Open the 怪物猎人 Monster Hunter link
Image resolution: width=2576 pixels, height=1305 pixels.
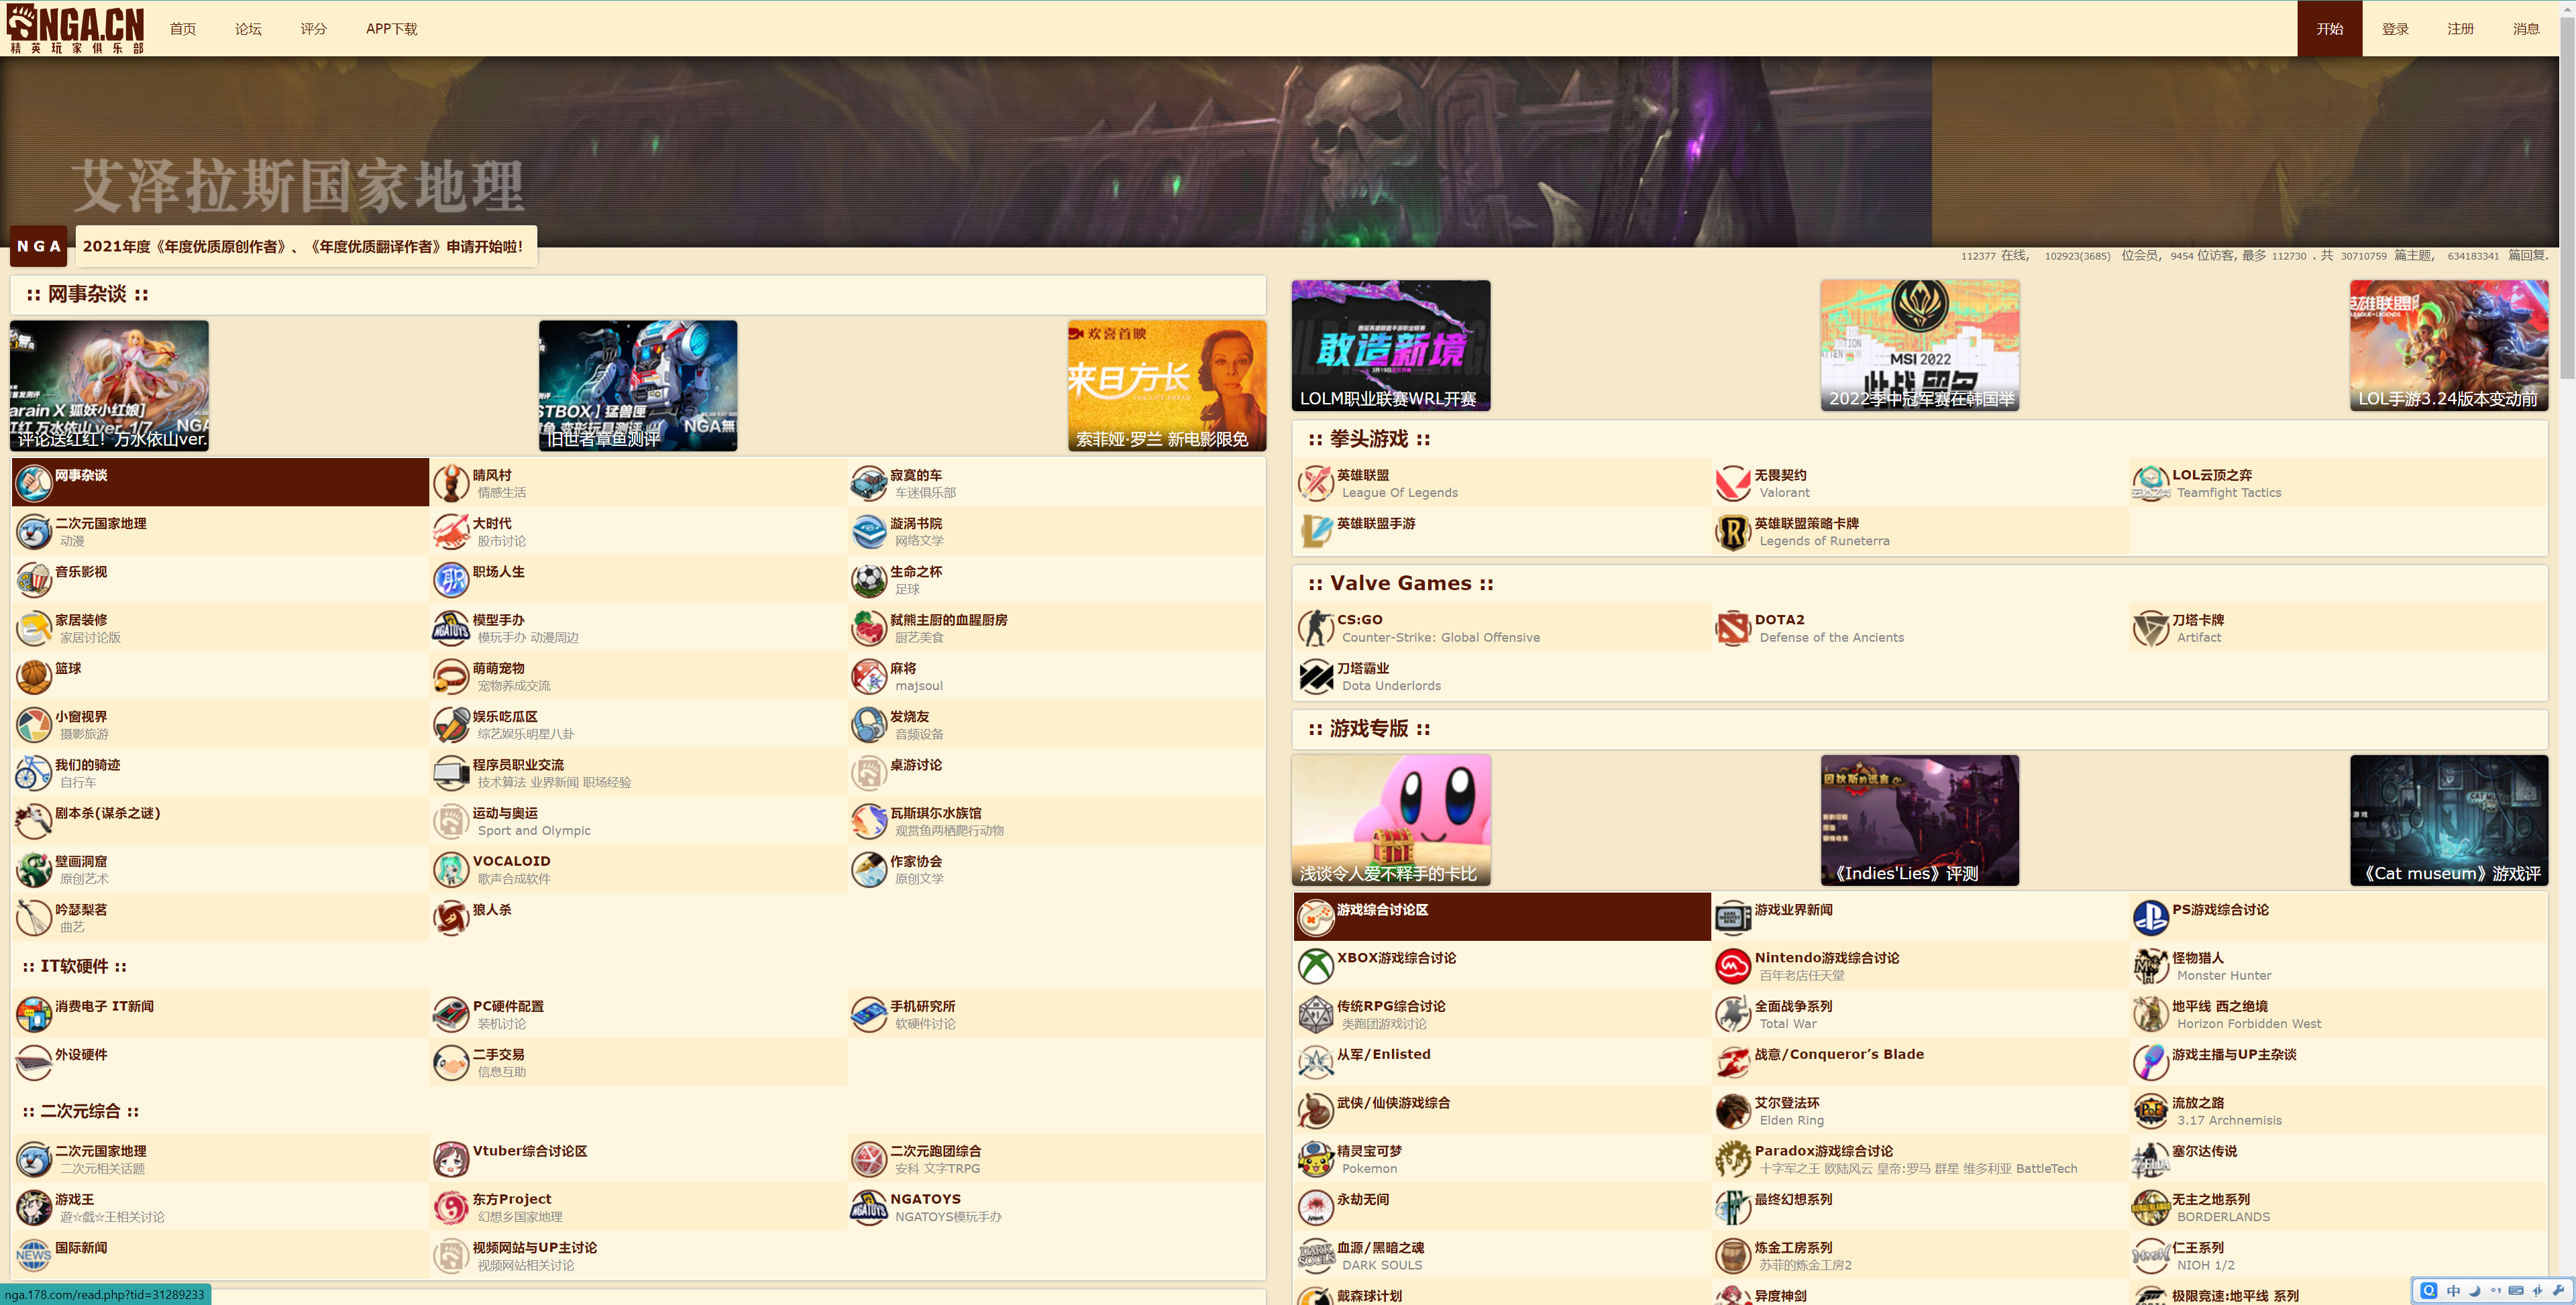tap(2198, 957)
